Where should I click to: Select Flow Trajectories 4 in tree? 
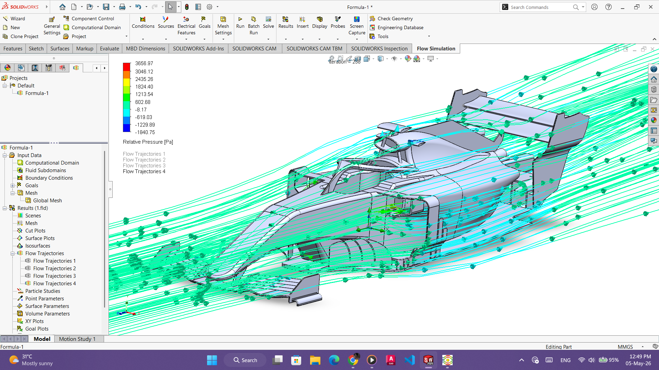pyautogui.click(x=55, y=284)
